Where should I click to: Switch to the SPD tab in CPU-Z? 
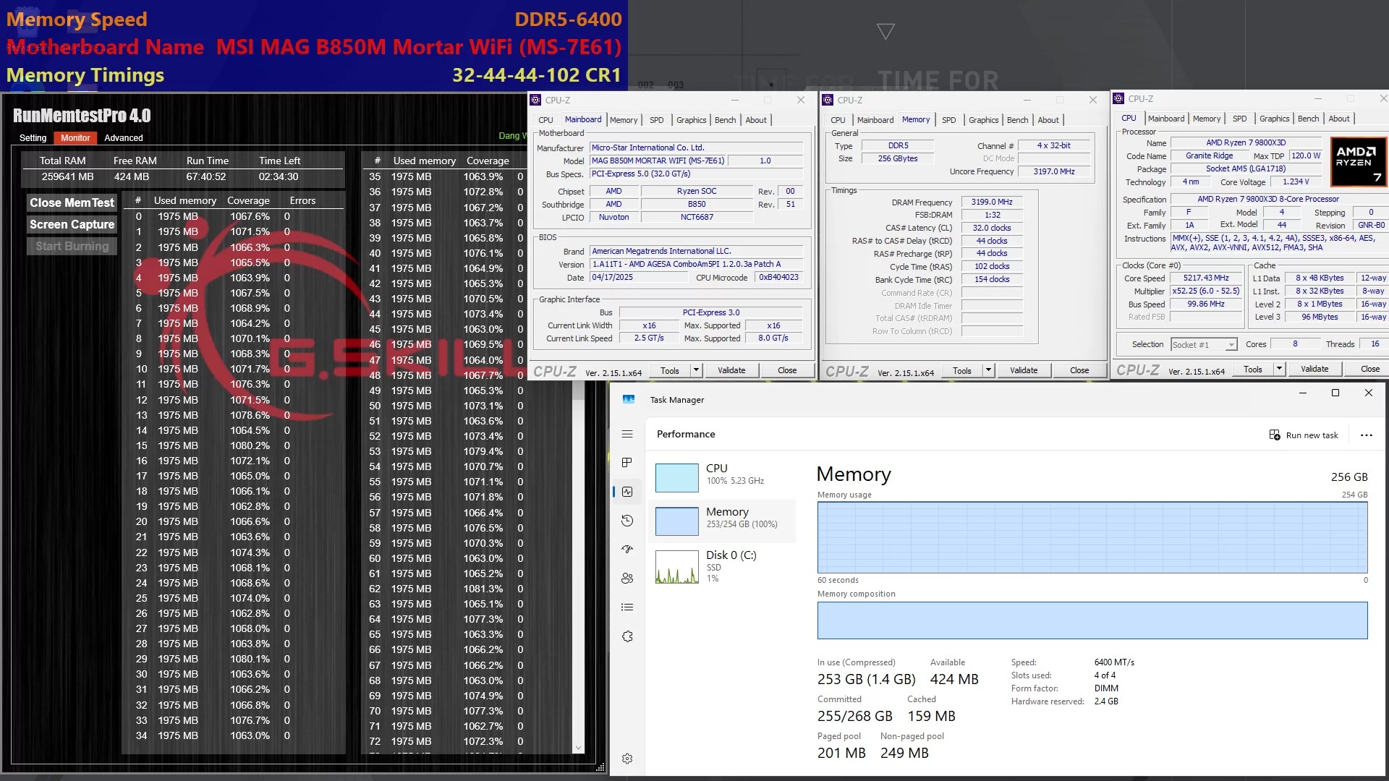657,120
